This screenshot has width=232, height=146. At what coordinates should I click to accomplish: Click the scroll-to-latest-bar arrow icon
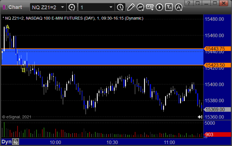pos(200,117)
